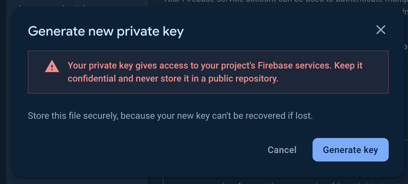Cancel the private key generation
Screen dimensions: 408x184
(282, 150)
